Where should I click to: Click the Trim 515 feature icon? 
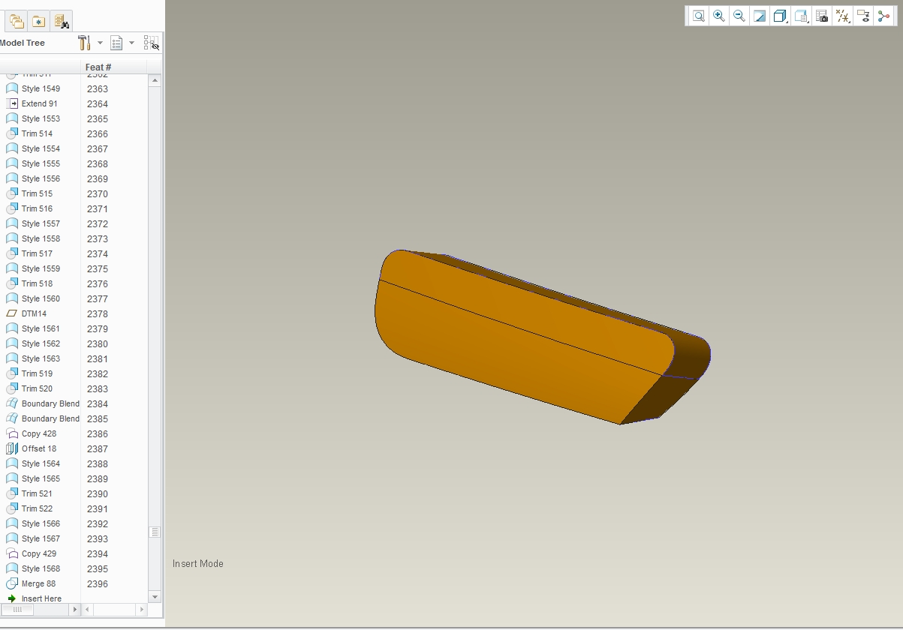click(12, 193)
